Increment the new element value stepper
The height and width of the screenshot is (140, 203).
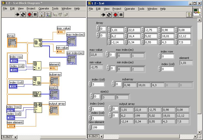click(x=90, y=126)
